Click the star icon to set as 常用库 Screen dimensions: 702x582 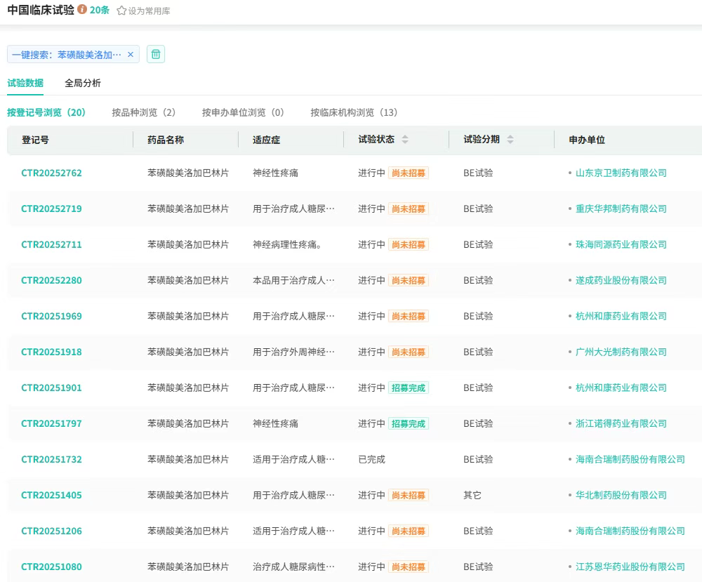[x=121, y=11]
